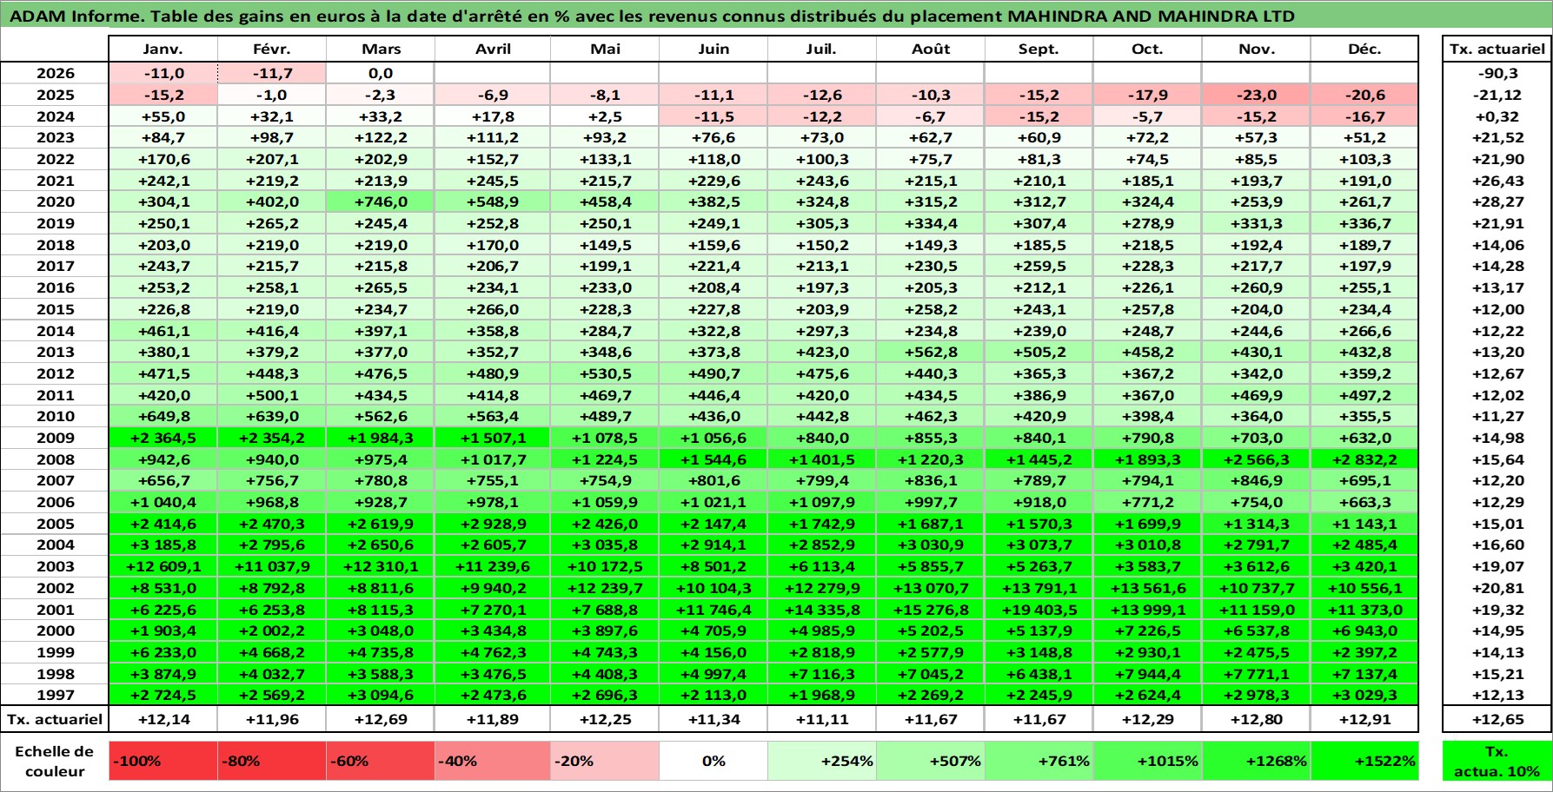Click the Mai column header
The width and height of the screenshot is (1553, 792).
point(605,49)
